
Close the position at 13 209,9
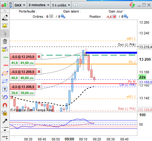[39, 72]
